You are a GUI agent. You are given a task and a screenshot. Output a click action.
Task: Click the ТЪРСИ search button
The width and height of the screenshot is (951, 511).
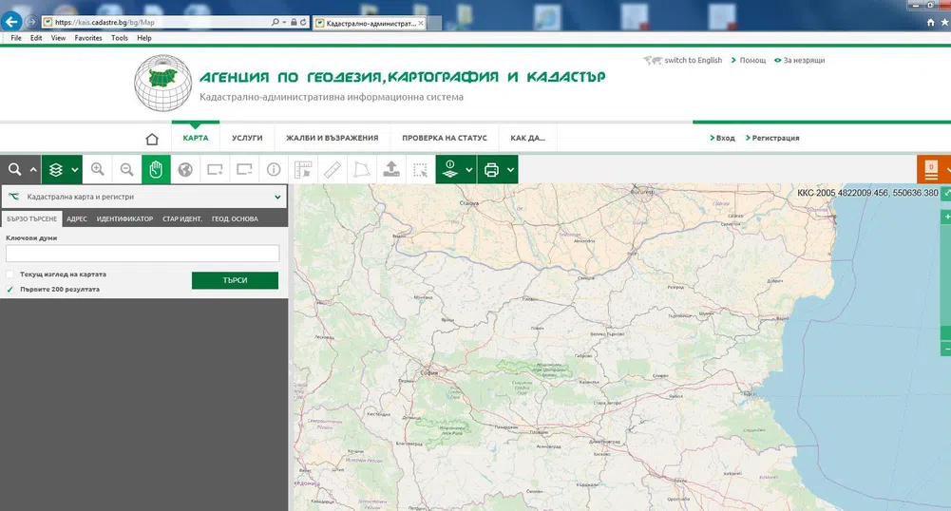click(x=235, y=280)
